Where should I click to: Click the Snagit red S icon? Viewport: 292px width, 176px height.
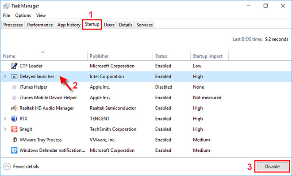point(14,129)
